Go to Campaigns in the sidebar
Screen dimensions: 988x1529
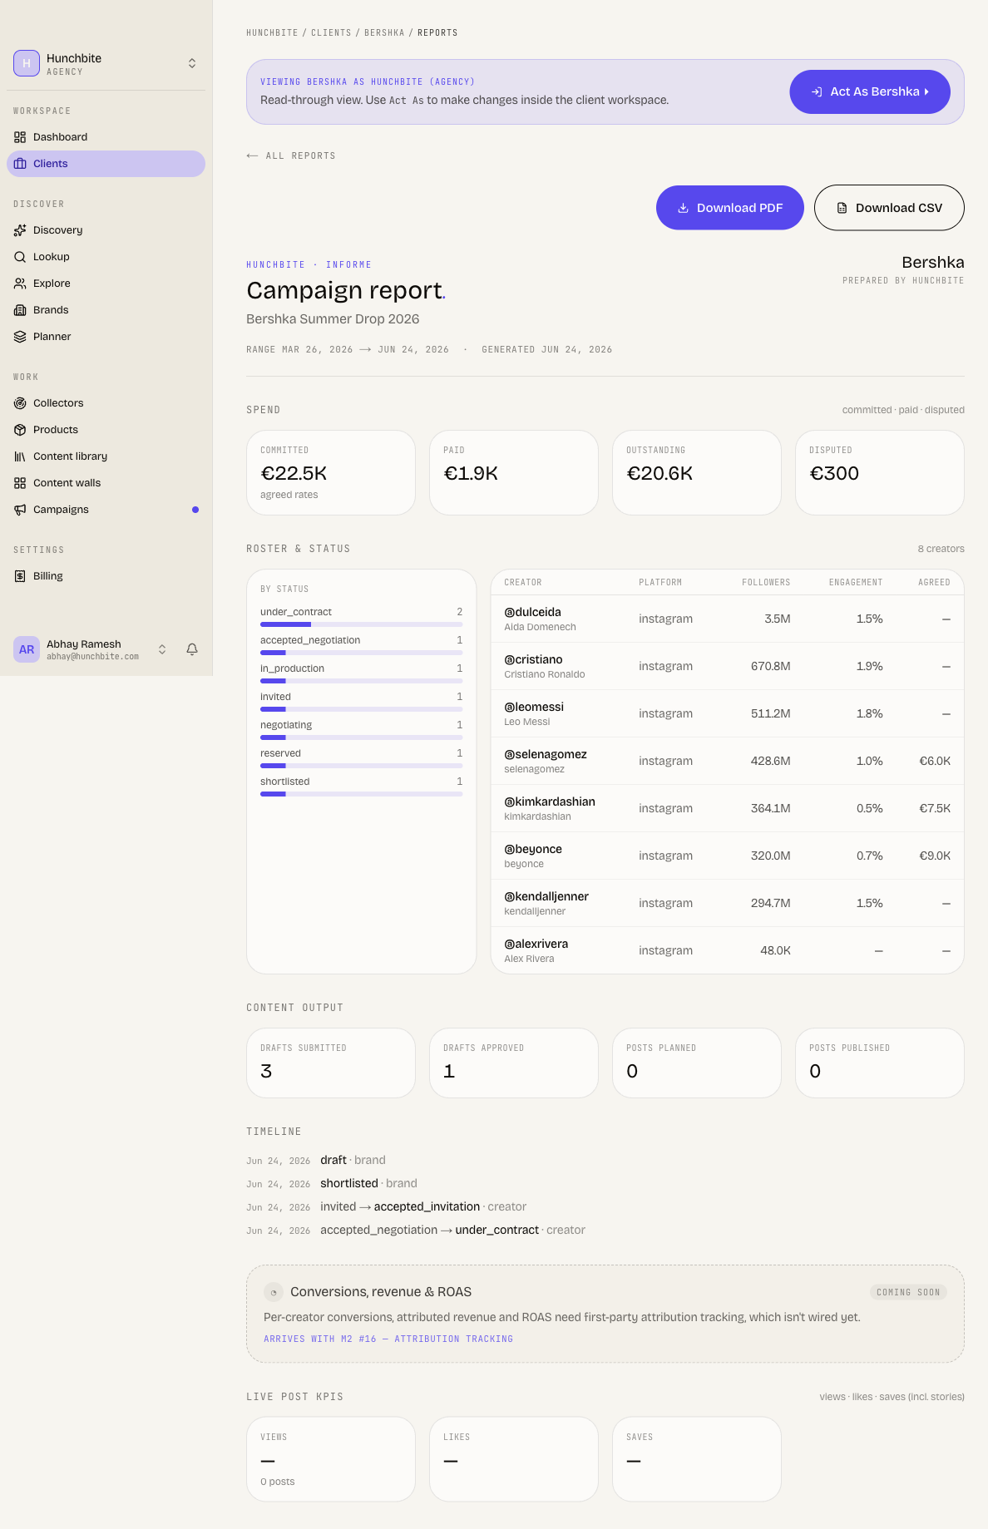106,510
